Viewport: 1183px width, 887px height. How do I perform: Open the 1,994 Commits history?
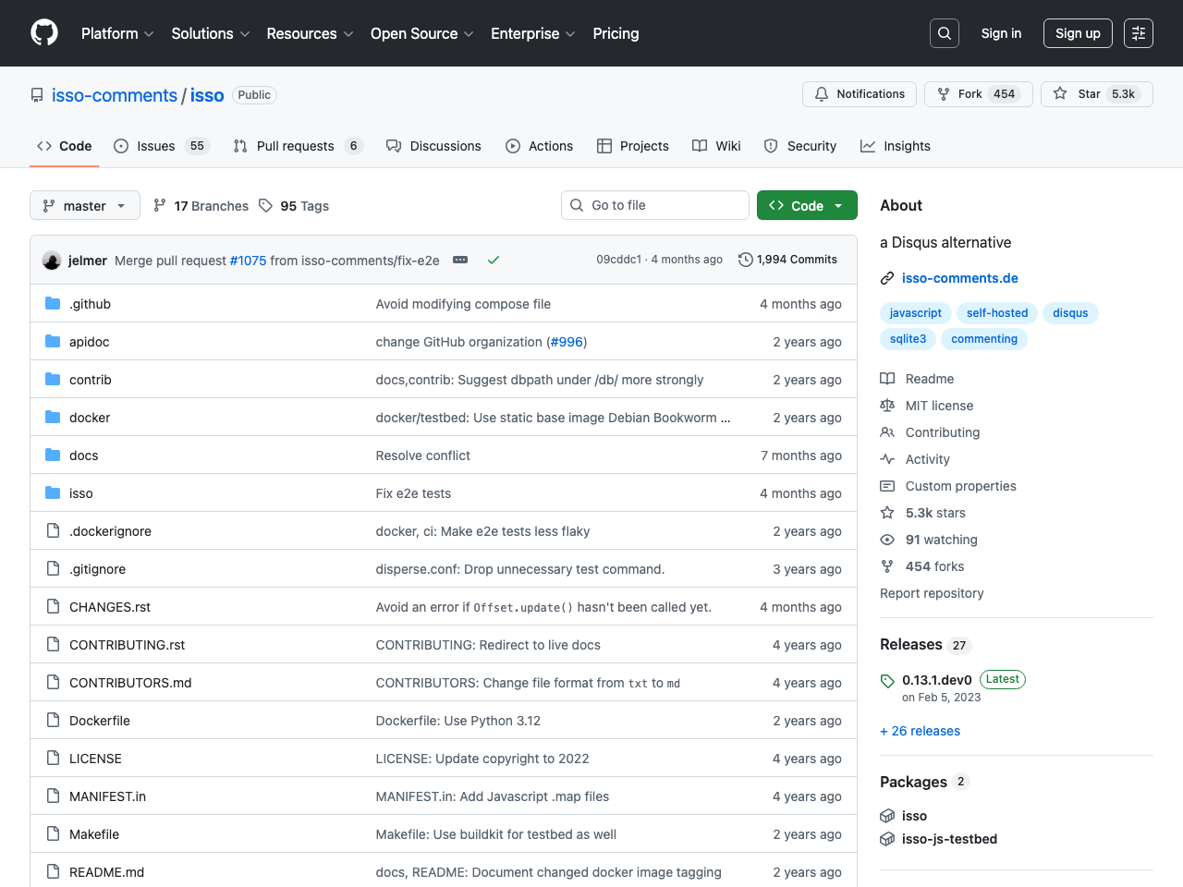click(x=787, y=260)
